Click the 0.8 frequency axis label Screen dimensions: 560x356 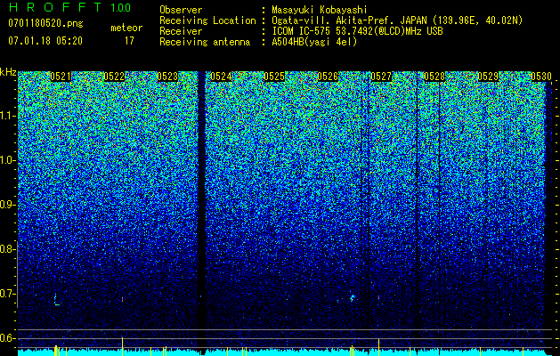click(7, 249)
